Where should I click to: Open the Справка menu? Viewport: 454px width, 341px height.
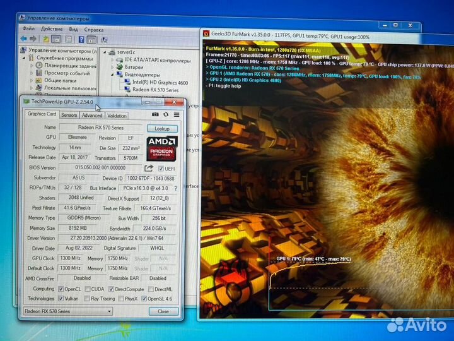click(x=93, y=30)
